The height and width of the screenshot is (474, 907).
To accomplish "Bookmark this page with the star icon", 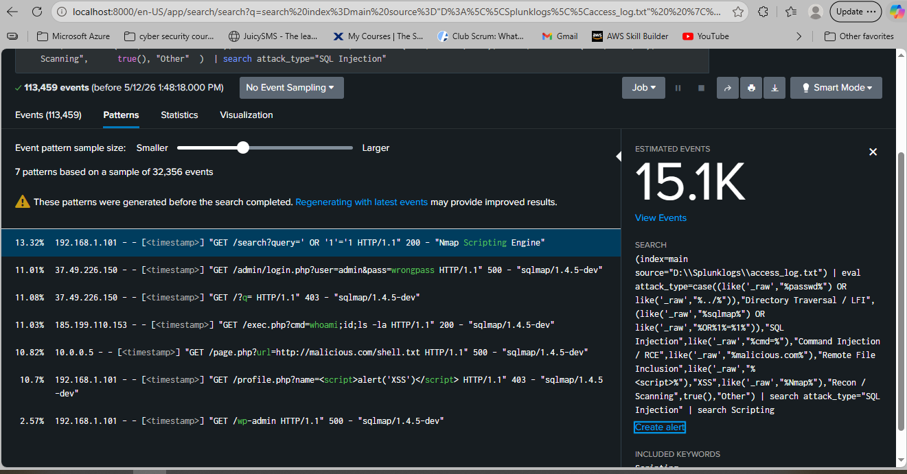I will pyautogui.click(x=738, y=12).
